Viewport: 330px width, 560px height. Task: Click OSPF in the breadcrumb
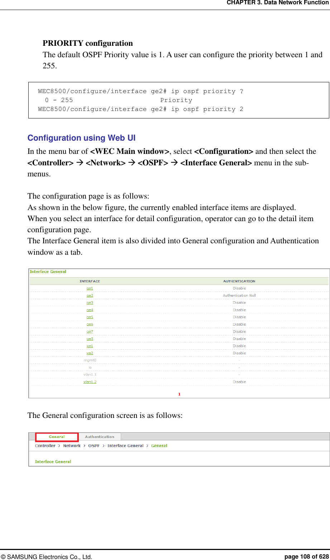94,446
